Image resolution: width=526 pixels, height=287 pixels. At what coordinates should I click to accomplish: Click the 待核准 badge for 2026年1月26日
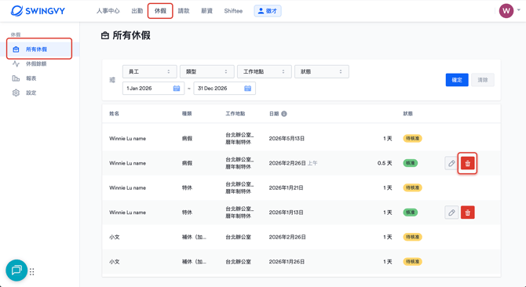[x=412, y=262]
